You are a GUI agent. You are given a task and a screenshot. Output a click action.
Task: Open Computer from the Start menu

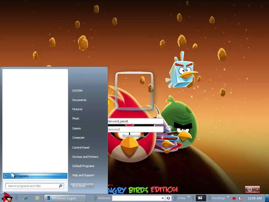[78, 138]
